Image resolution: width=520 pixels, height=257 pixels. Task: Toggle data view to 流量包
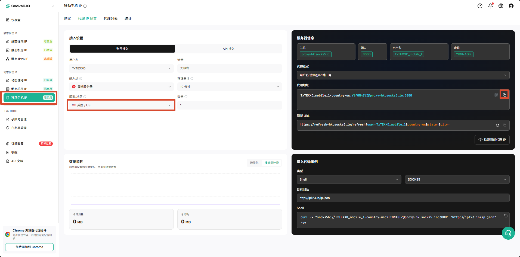pos(254,163)
